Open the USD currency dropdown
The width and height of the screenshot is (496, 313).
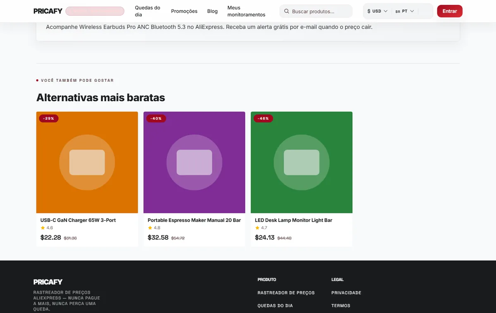pyautogui.click(x=377, y=11)
